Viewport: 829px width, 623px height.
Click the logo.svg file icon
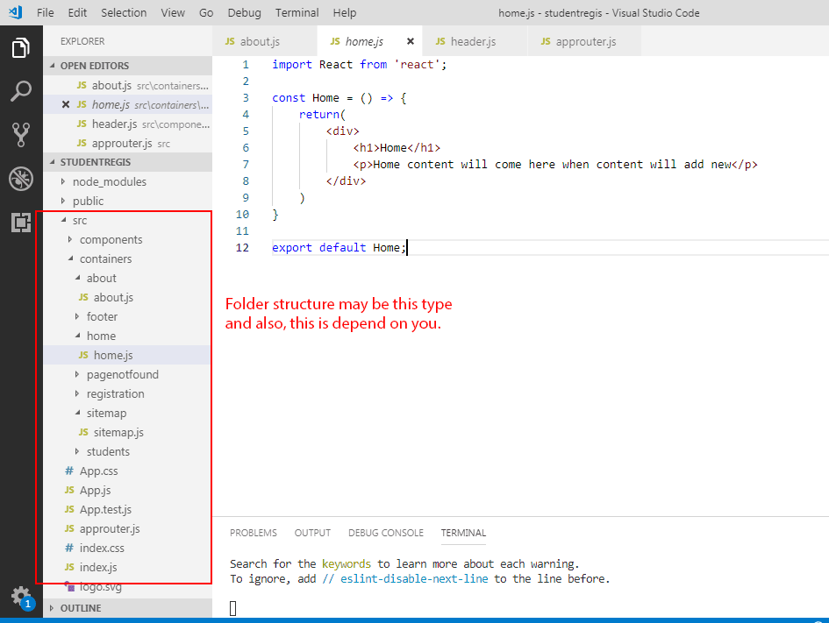[x=70, y=586]
